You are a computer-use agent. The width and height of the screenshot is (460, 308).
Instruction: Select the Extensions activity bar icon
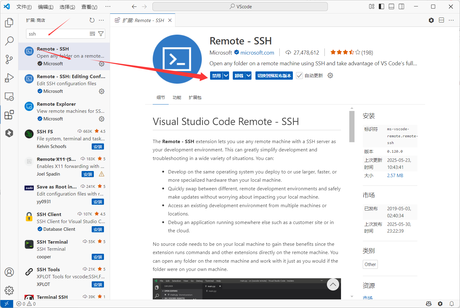click(x=9, y=115)
